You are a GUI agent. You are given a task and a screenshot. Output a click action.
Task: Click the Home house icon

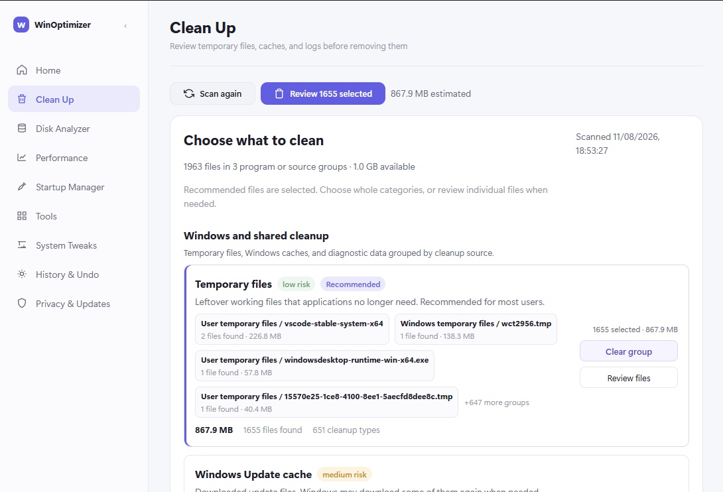click(x=22, y=70)
